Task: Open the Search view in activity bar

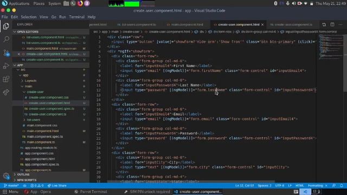Action: (x=6, y=40)
